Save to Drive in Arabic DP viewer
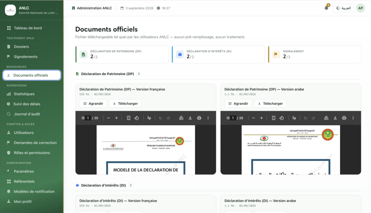Screen dimensions: 371x213 click(326, 118)
